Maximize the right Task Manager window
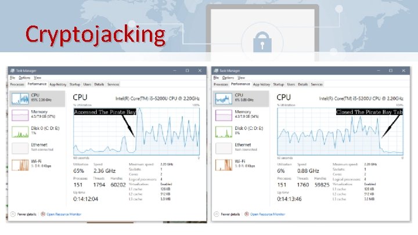 tap(391, 71)
